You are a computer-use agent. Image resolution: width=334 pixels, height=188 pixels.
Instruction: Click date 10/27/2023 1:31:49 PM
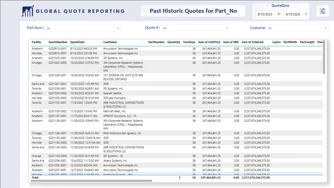(85, 84)
